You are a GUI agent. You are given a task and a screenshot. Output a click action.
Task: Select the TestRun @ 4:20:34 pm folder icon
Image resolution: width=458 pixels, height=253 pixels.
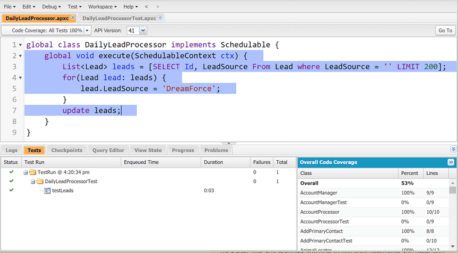[33, 172]
